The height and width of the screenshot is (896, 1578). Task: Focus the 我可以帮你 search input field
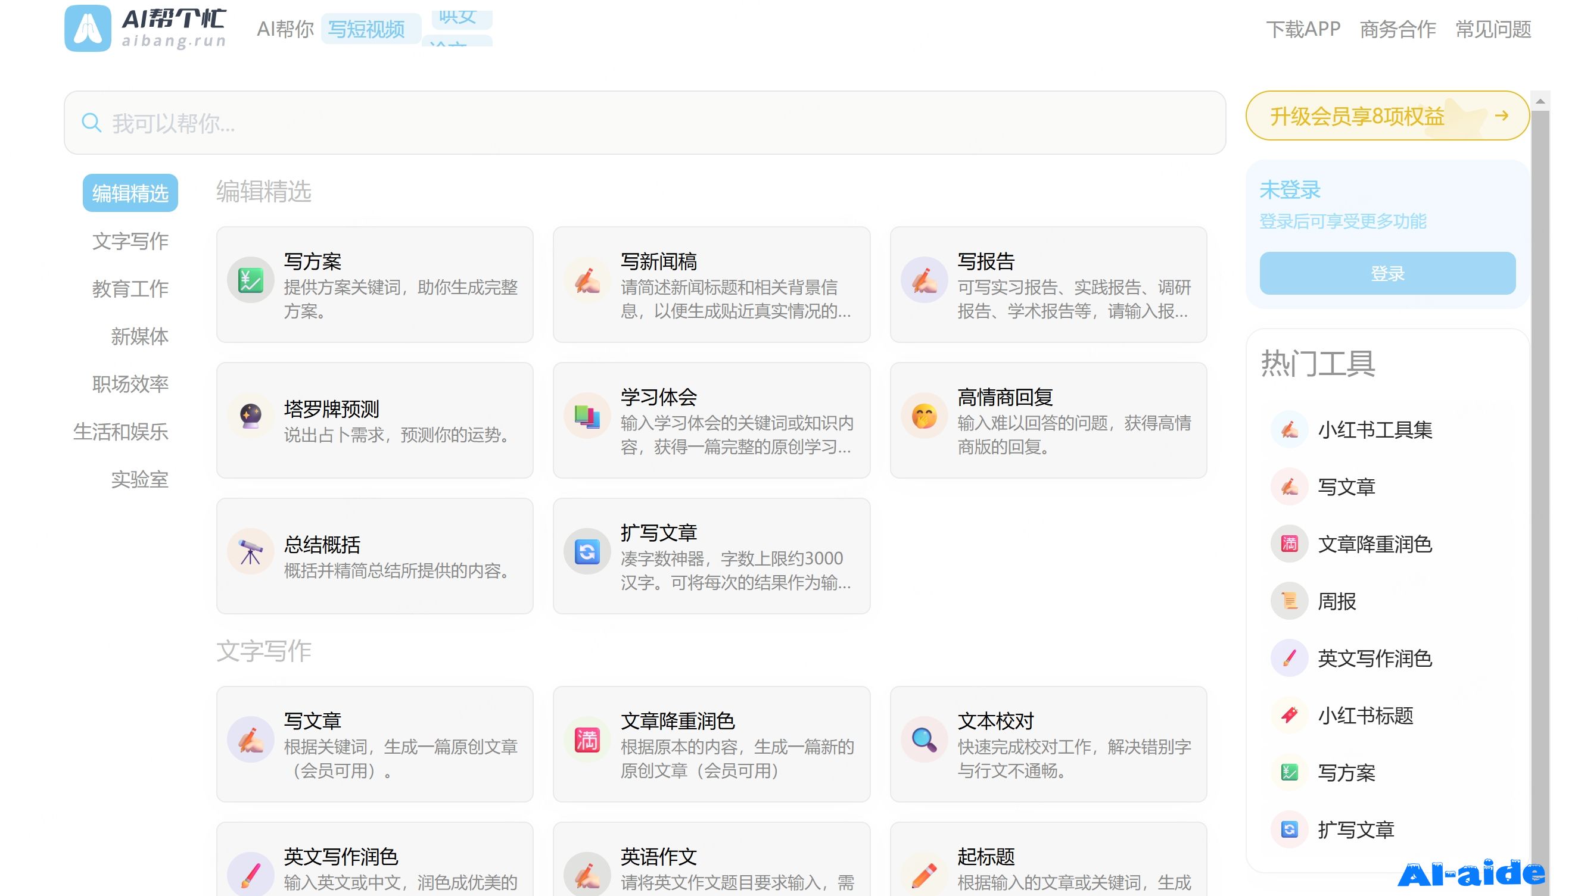[645, 123]
